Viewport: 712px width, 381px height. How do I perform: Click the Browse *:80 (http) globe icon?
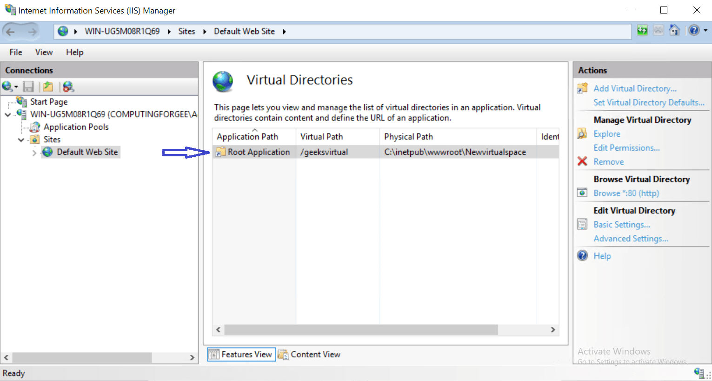point(582,192)
